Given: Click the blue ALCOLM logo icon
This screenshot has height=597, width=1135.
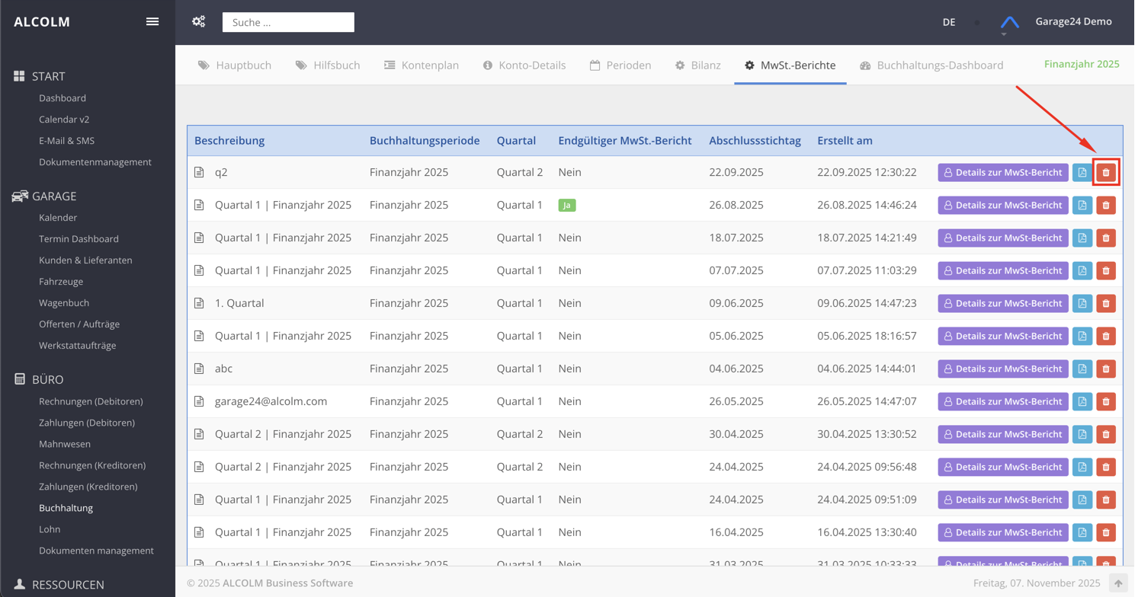Looking at the screenshot, I should (1009, 22).
